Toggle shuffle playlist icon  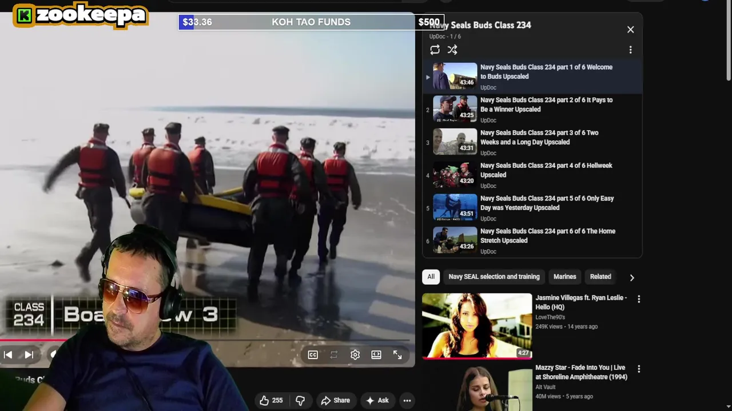click(452, 50)
